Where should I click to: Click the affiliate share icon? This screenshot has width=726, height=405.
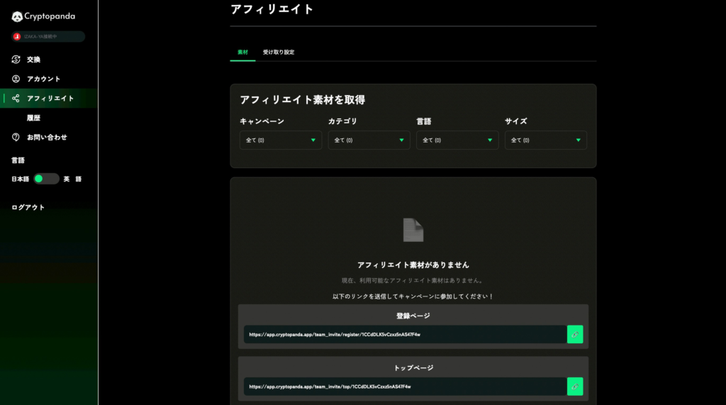coord(16,98)
